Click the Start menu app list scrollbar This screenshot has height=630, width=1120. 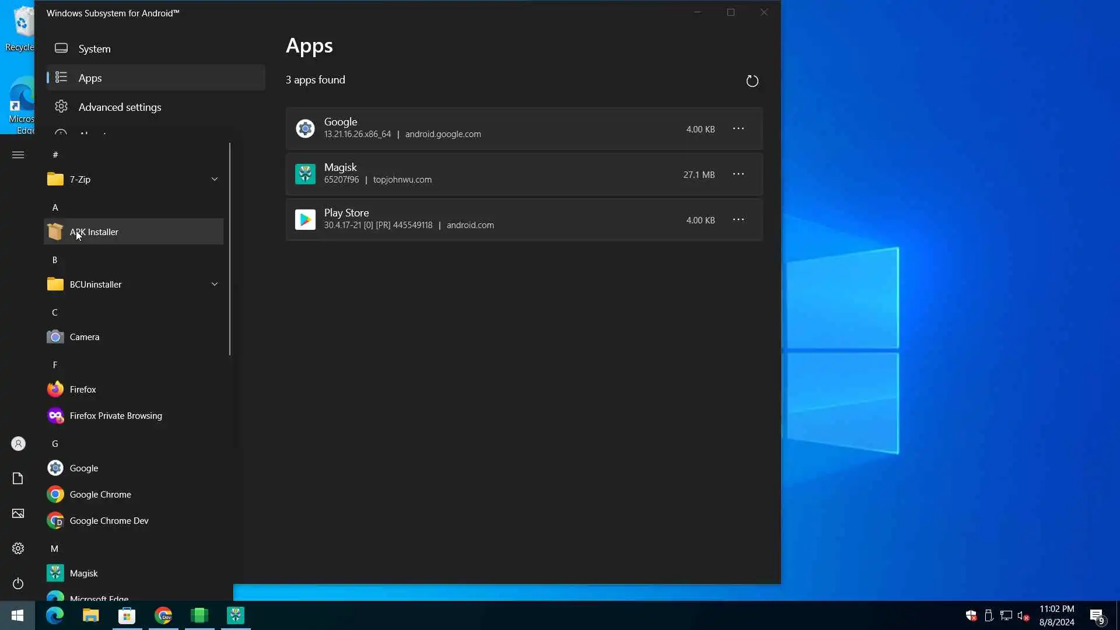(x=230, y=249)
